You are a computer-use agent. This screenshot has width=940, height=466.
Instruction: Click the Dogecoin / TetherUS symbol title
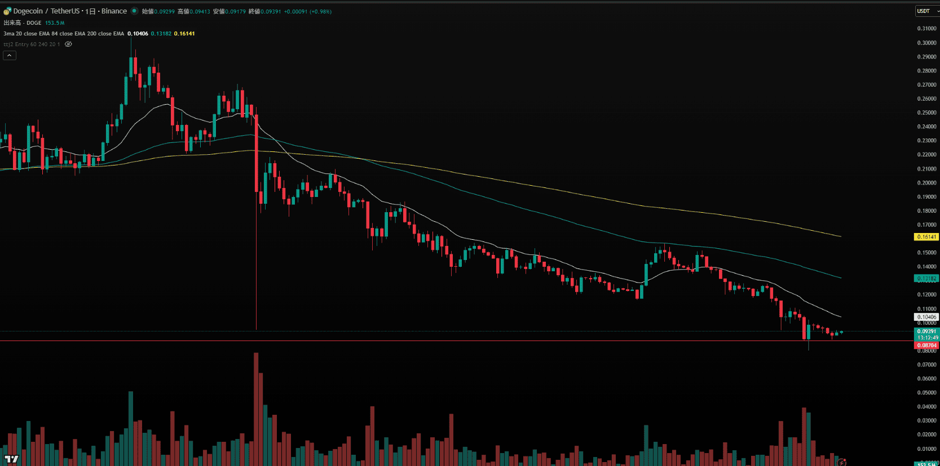pyautogui.click(x=47, y=11)
